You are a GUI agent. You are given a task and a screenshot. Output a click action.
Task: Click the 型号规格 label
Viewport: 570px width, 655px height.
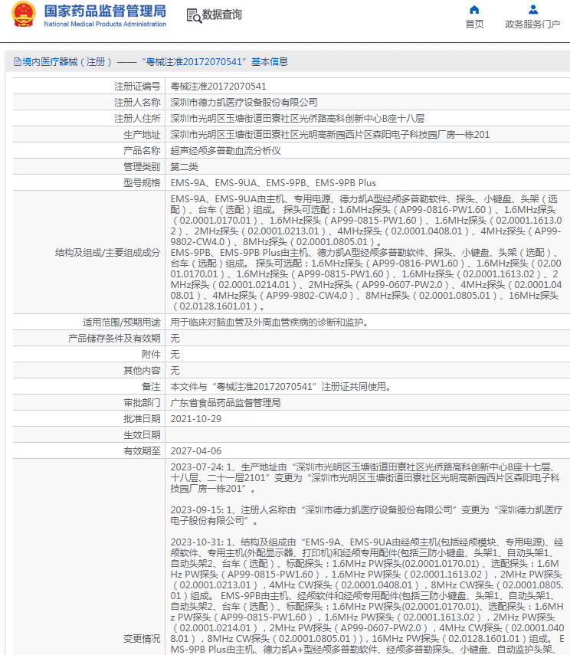tap(142, 183)
